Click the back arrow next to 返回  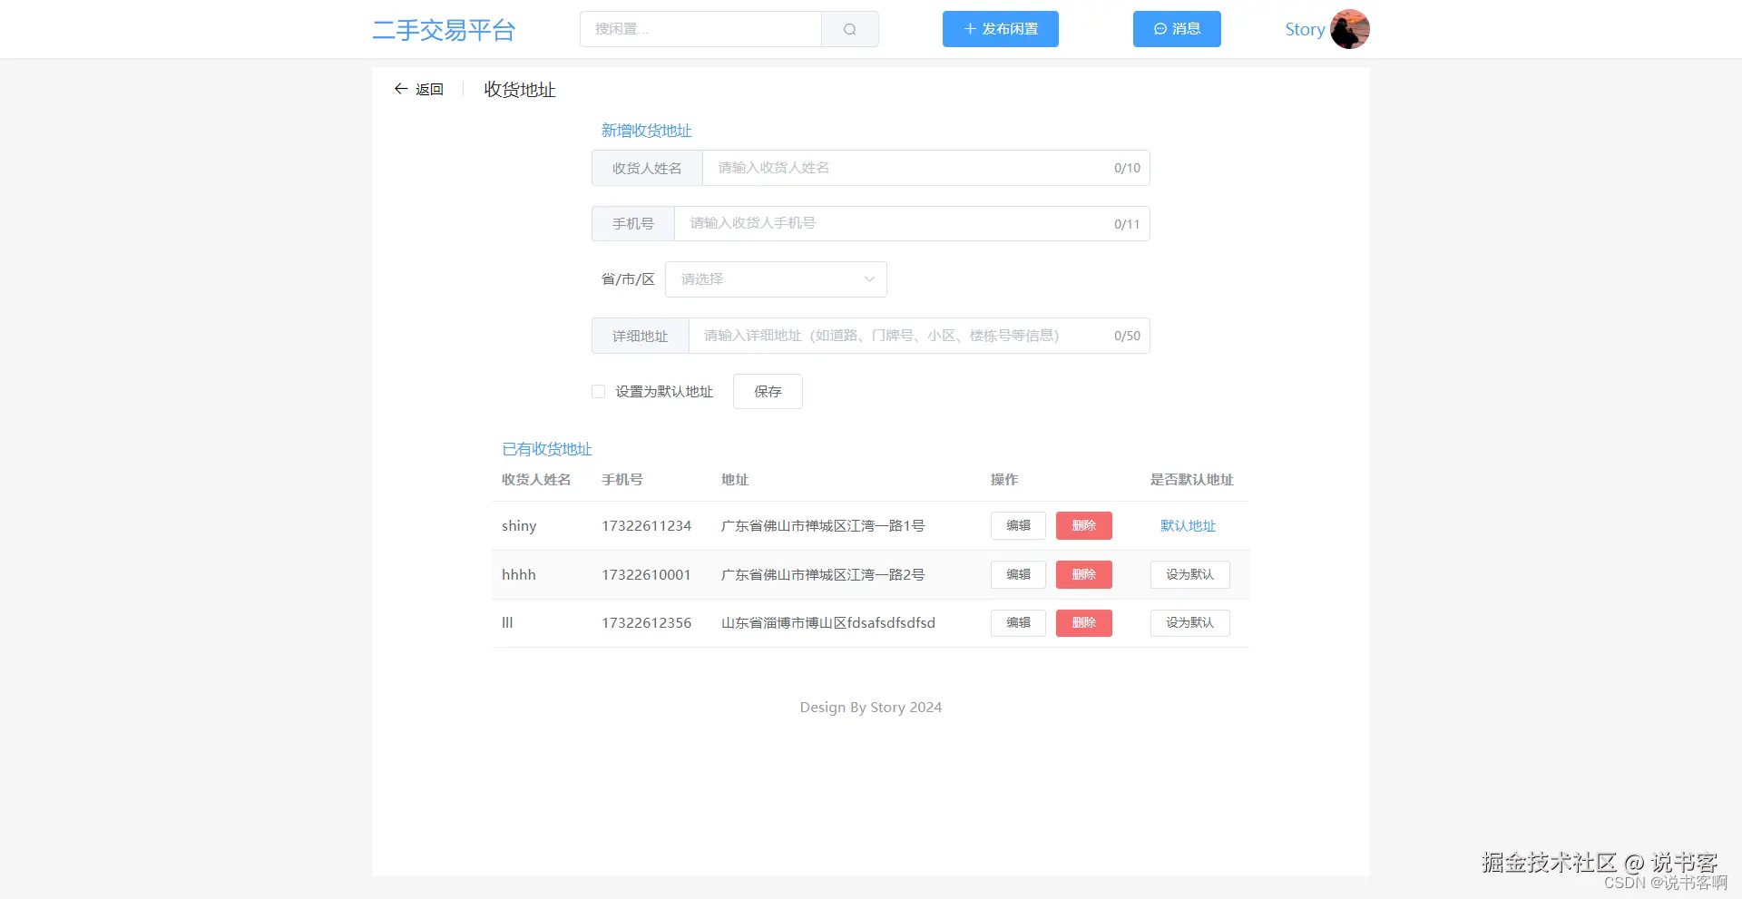click(x=400, y=89)
